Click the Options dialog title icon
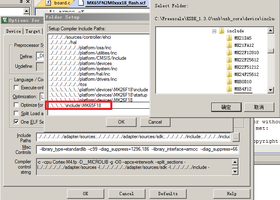280x200 pixels. 4,20
